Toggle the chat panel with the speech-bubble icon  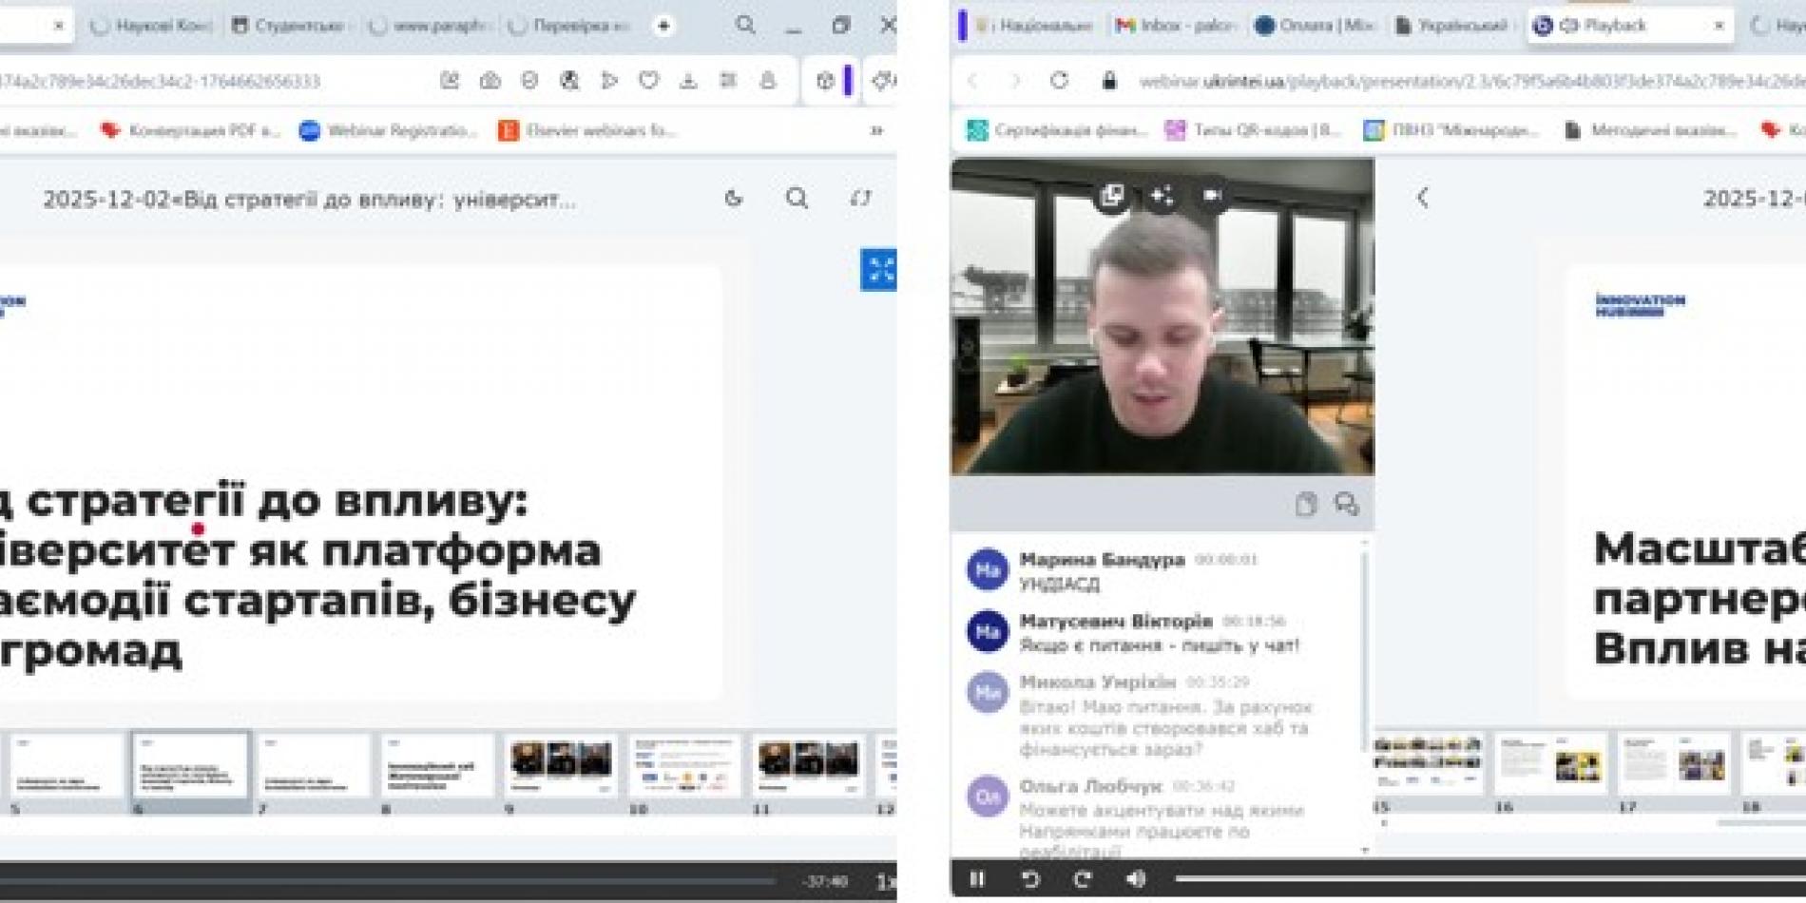point(1347,507)
